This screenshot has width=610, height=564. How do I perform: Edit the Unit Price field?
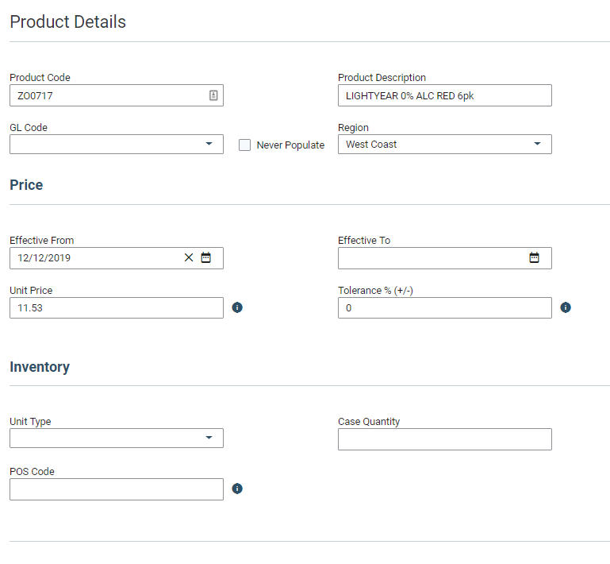click(x=116, y=308)
